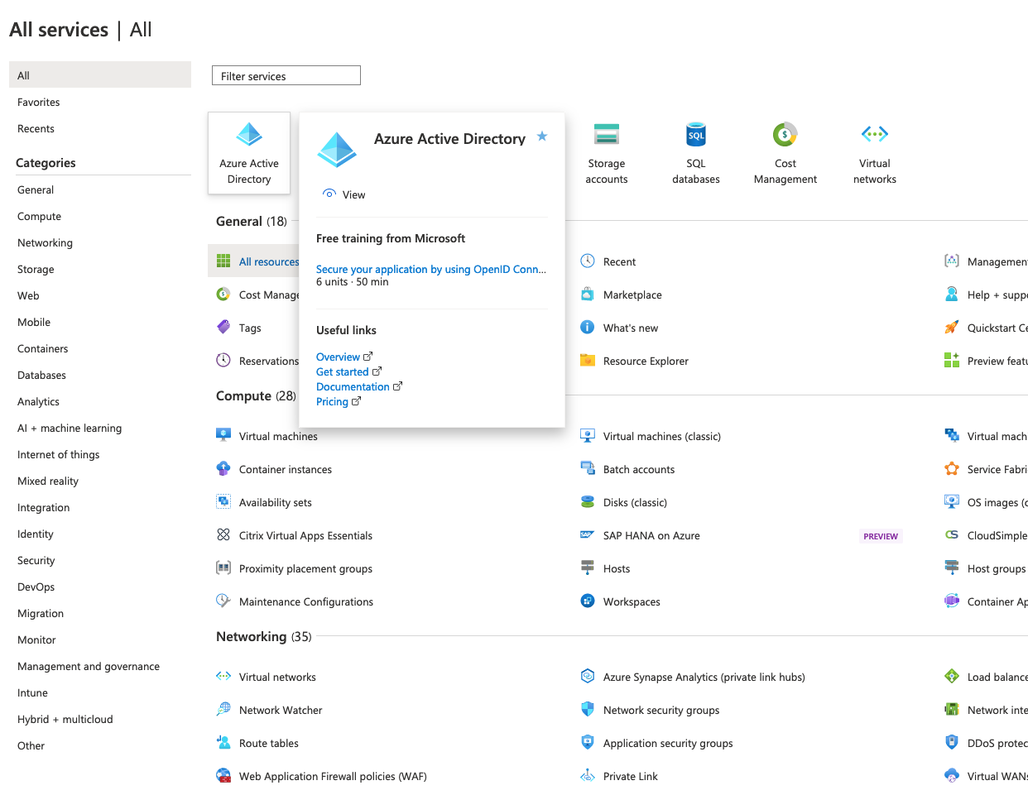The height and width of the screenshot is (795, 1028).
Task: Click the Availability sets icon
Action: pyautogui.click(x=223, y=501)
